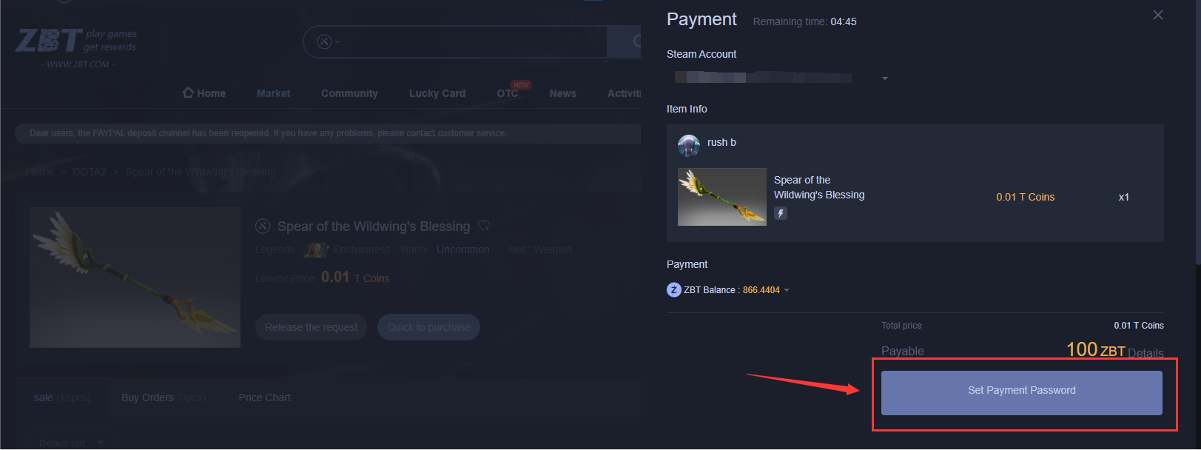Expand the ZBT Balance payment dropdown

[787, 290]
